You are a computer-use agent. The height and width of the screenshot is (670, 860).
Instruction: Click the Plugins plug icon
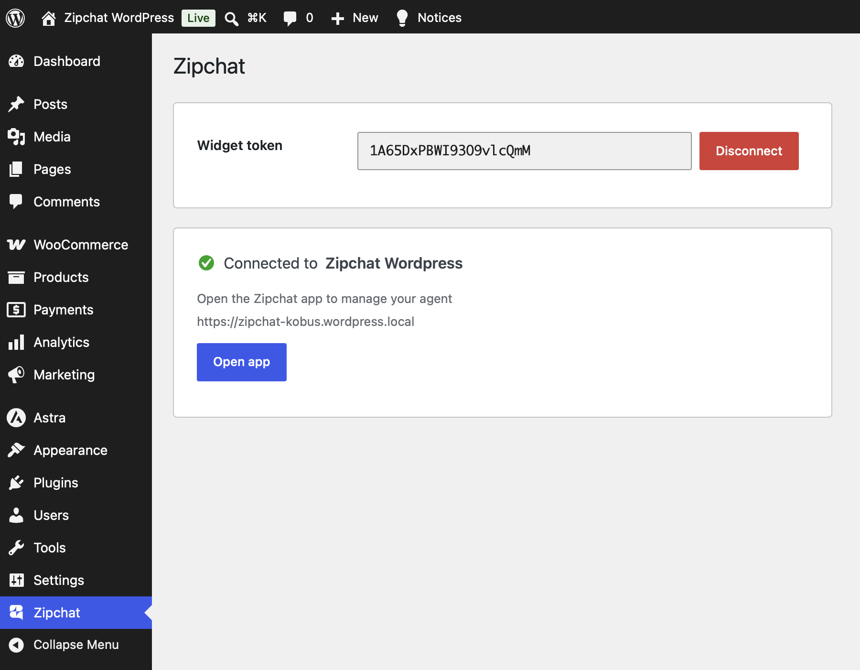coord(16,483)
